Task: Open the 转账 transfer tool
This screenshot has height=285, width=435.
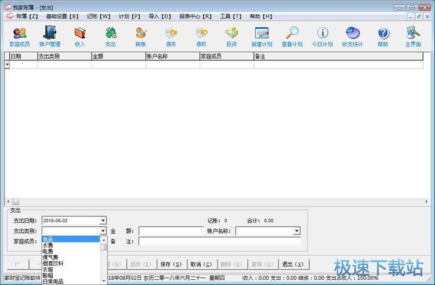Action: pos(141,37)
